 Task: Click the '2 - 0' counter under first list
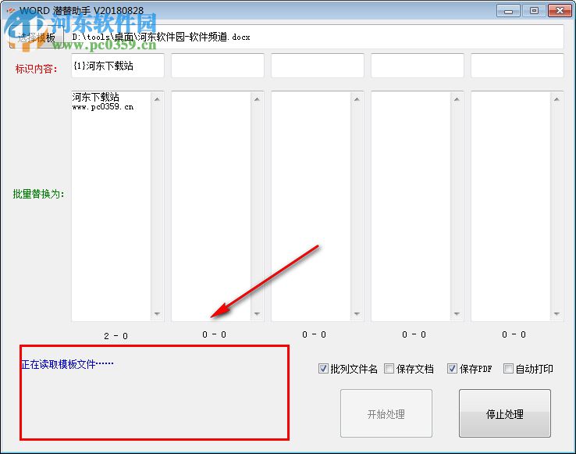coord(116,336)
